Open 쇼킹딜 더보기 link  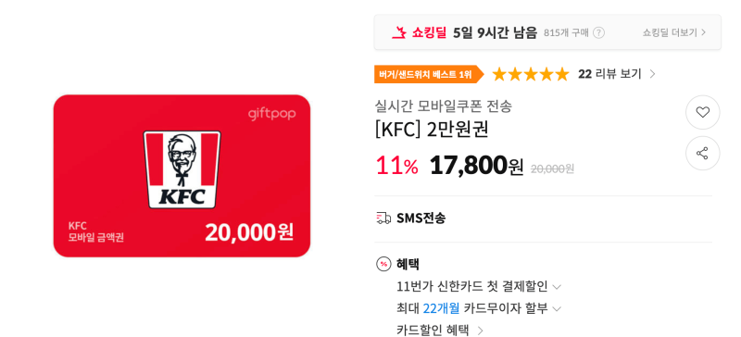coord(674,32)
